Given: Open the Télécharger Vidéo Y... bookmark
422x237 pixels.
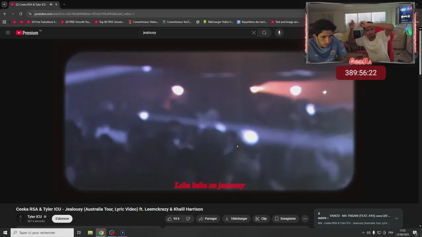Looking at the screenshot, I should [218, 22].
